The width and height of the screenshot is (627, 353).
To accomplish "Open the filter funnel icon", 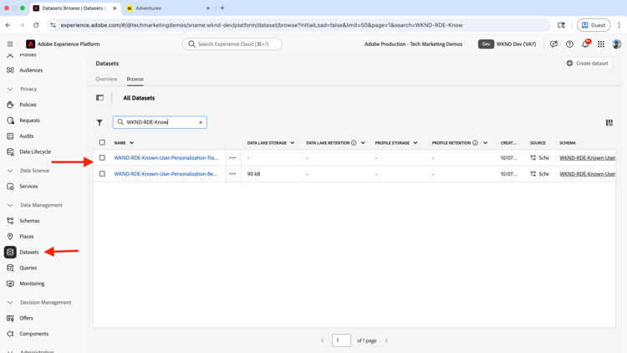I will point(99,122).
